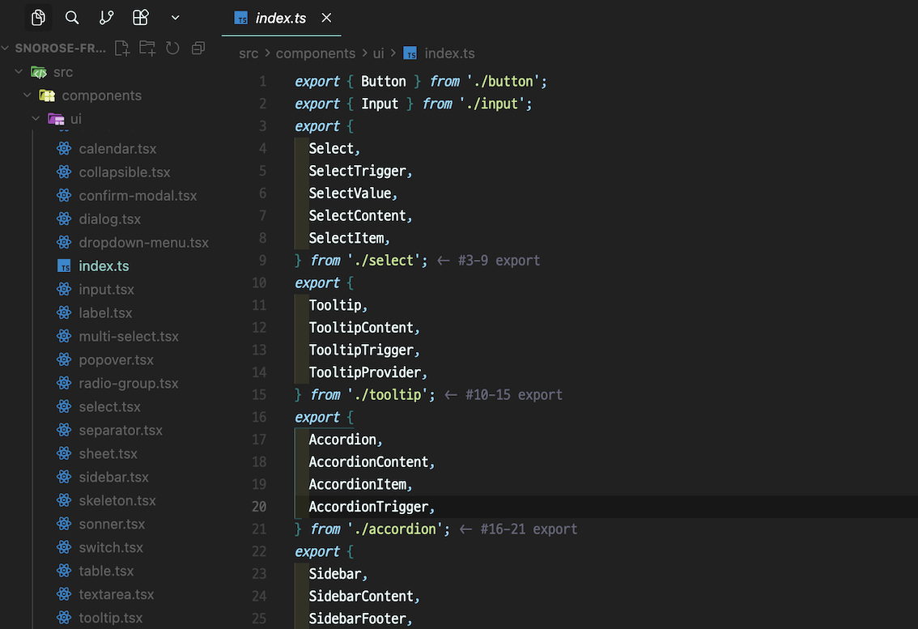Open the Source Control view icon
Screen dimensions: 918x629
click(106, 17)
